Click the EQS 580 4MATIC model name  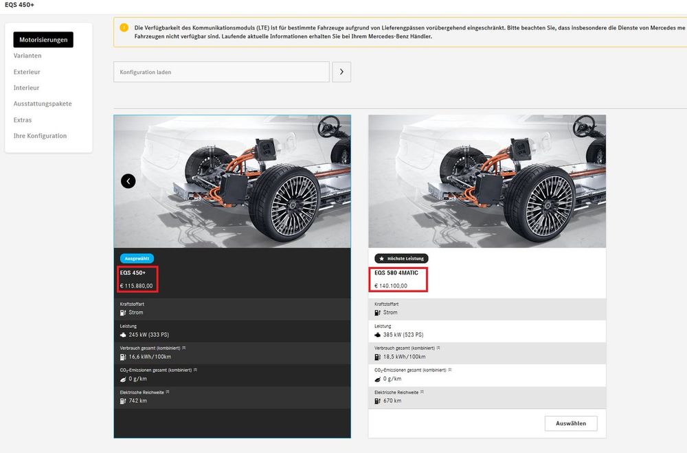pyautogui.click(x=396, y=272)
